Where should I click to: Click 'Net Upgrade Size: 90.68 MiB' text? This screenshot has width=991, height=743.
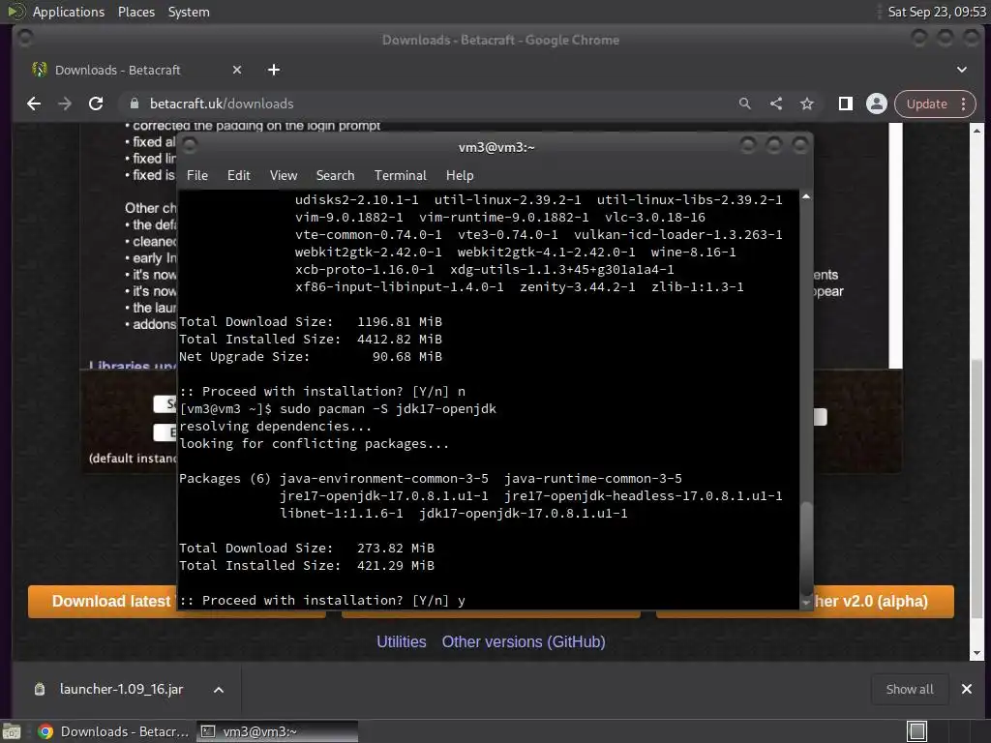[311, 356]
